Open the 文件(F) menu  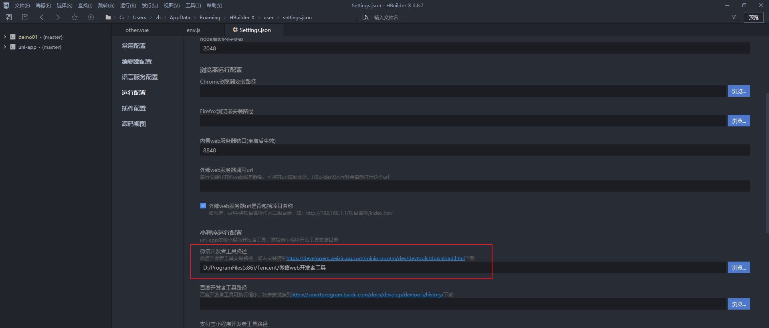coord(22,5)
